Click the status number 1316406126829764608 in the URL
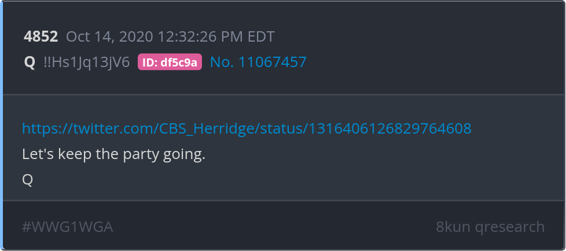The width and height of the screenshot is (566, 251). pyautogui.click(x=390, y=128)
